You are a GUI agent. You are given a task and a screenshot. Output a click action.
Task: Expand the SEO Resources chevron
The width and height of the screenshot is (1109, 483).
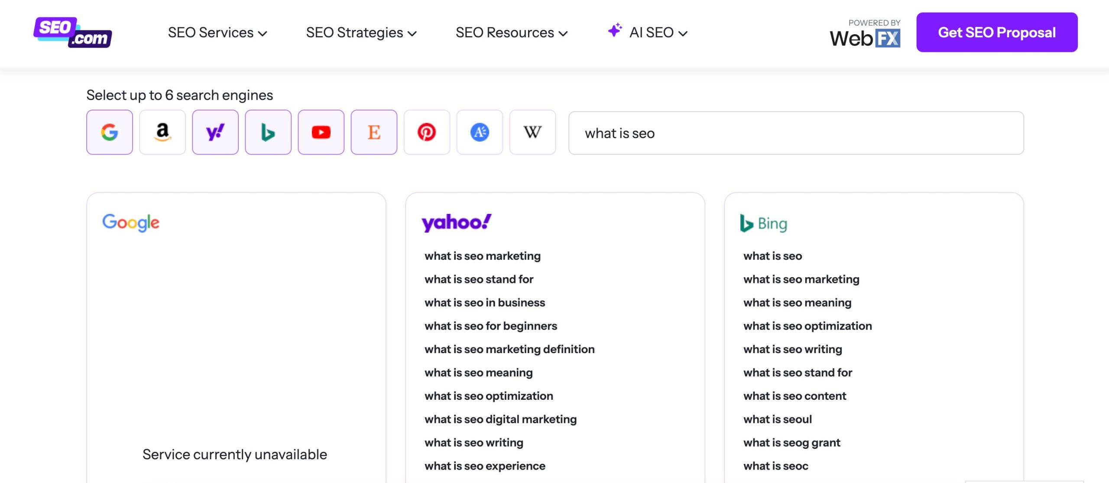click(563, 33)
